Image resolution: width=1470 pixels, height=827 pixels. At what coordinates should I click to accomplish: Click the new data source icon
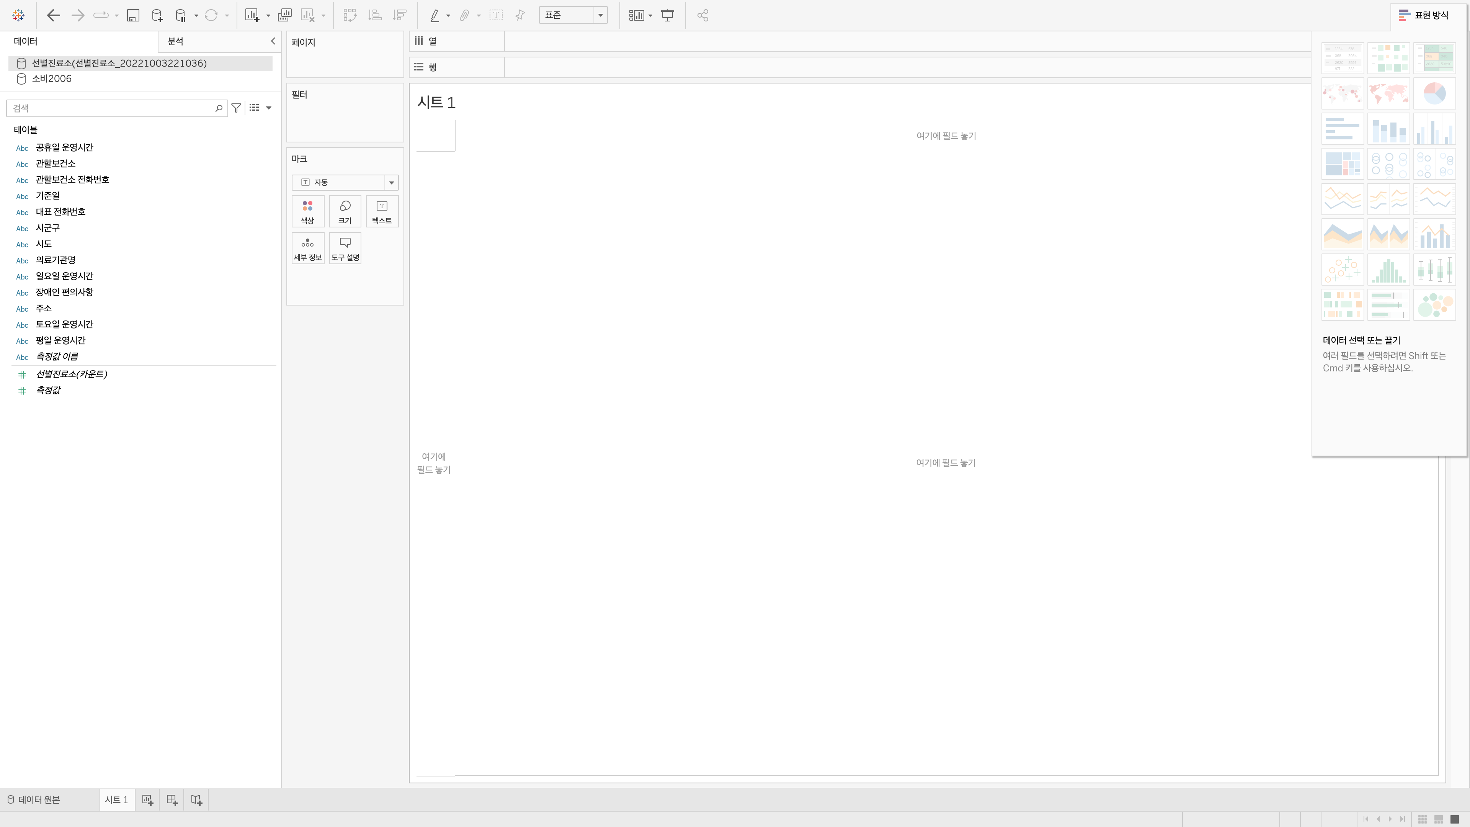click(157, 15)
